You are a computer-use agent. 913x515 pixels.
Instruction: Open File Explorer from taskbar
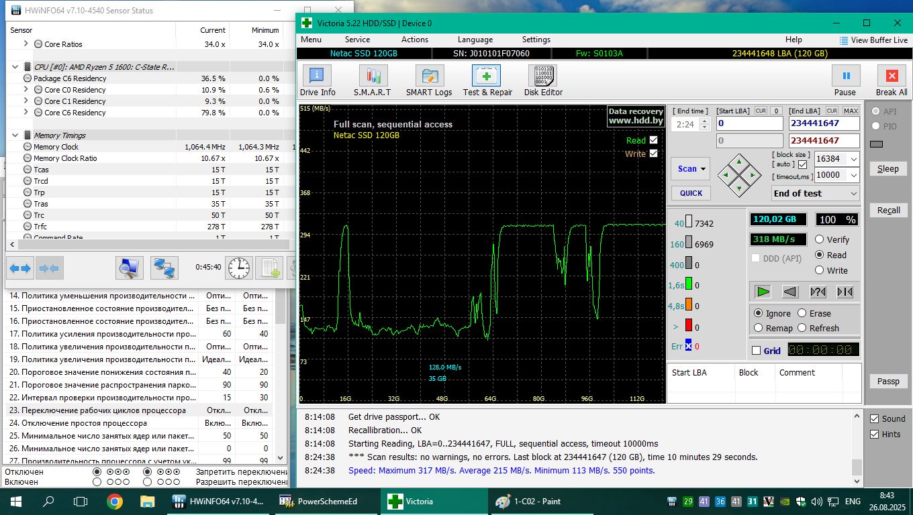tap(148, 501)
